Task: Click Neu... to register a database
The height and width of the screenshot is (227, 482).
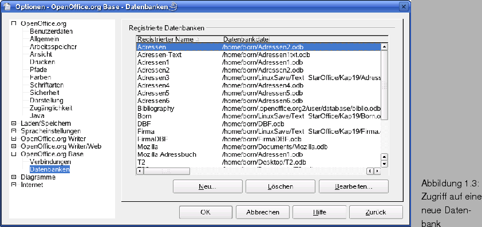Action: [x=208, y=186]
